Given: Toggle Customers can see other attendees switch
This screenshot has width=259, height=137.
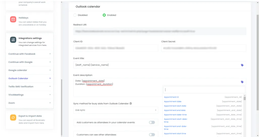Looking at the screenshot, I should [x=152, y=135].
